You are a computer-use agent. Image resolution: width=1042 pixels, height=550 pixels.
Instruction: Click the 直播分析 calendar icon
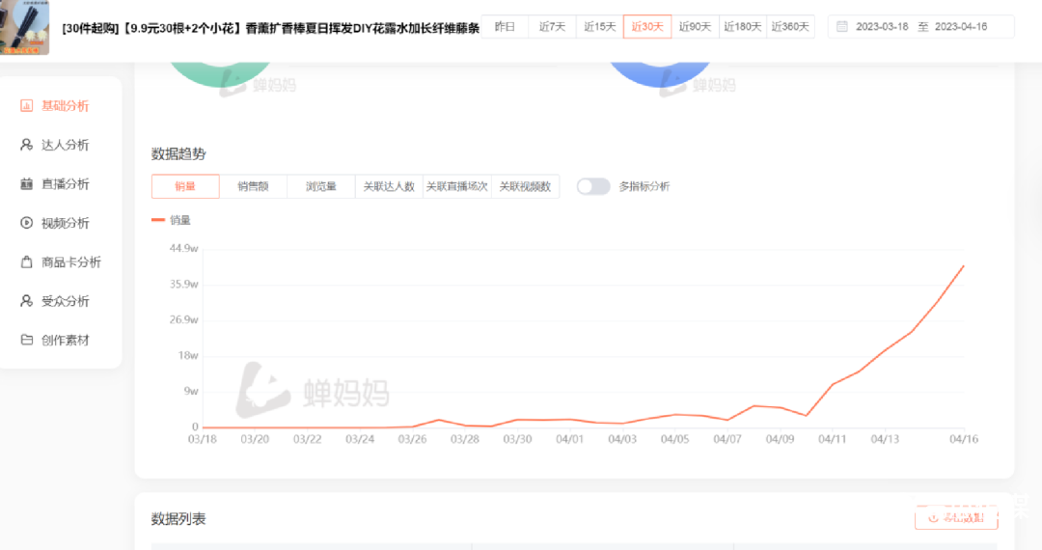point(27,184)
